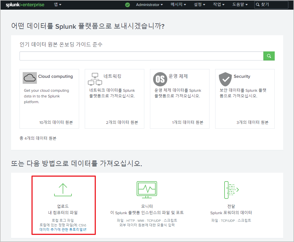Open 데이터 추가에 관한 튜토리얼 link
Screen dimensions: 294x242
click(63, 230)
